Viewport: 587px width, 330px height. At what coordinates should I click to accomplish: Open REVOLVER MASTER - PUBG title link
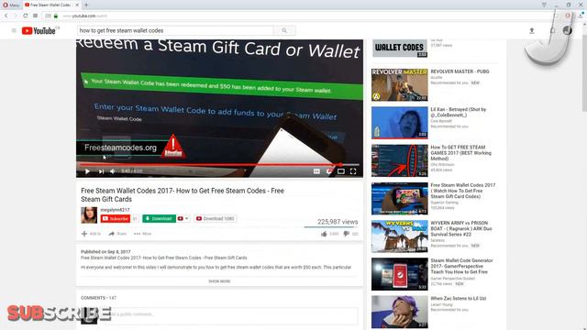(x=460, y=71)
